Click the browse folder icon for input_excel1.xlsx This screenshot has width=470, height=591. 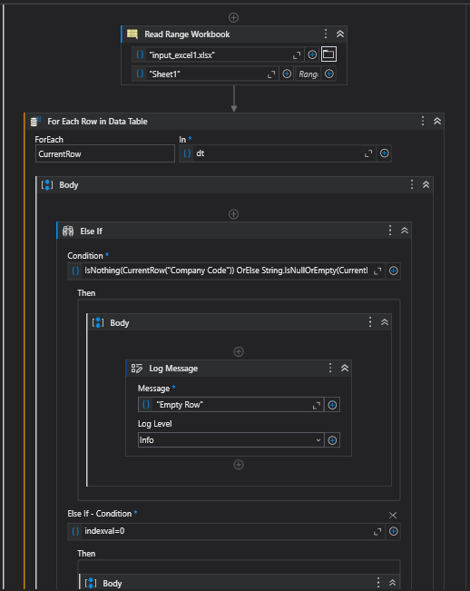(328, 54)
